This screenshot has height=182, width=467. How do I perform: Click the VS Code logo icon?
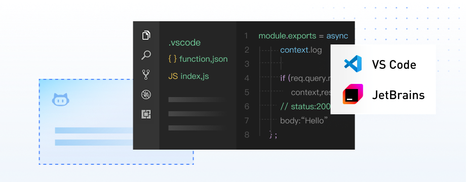(x=353, y=64)
